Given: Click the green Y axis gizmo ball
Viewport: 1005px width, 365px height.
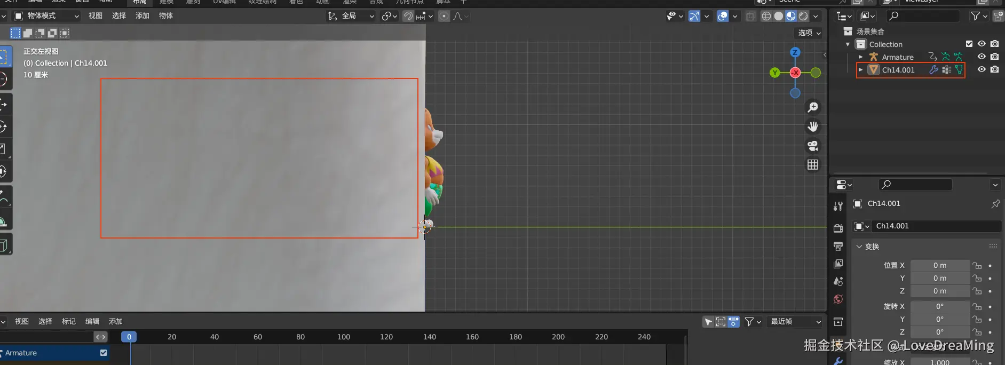Looking at the screenshot, I should coord(775,73).
